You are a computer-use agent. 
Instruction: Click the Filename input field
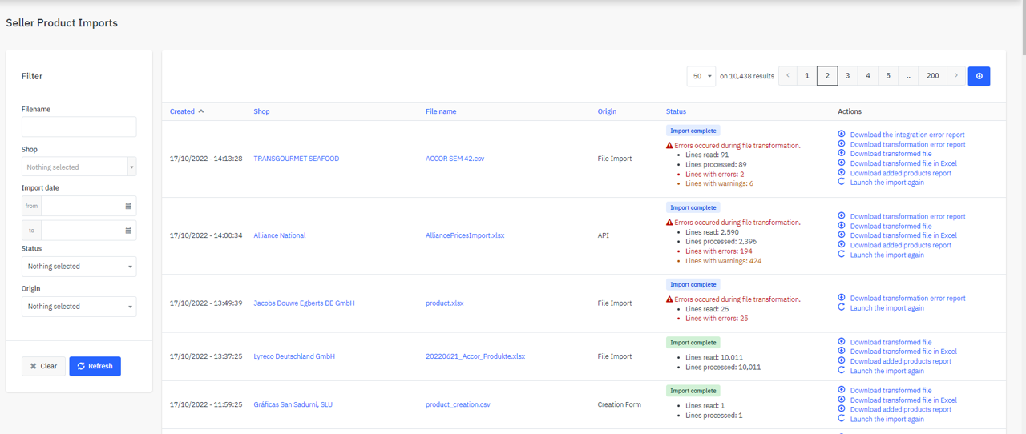[79, 127]
